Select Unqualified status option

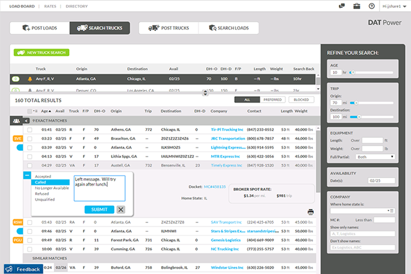pos(45,200)
